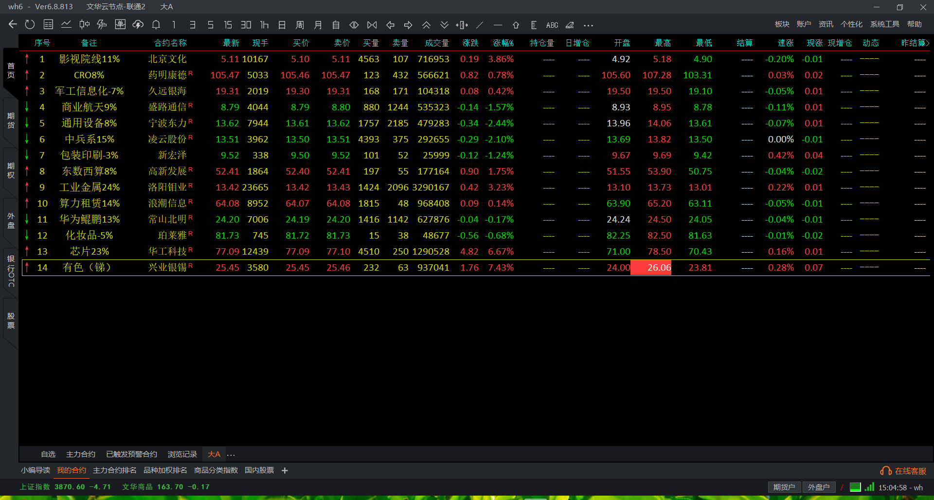Click the double chevron up icon
934x500 pixels.
426,25
